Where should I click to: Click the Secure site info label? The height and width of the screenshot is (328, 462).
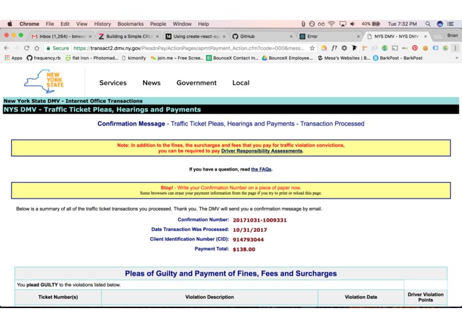57,48
